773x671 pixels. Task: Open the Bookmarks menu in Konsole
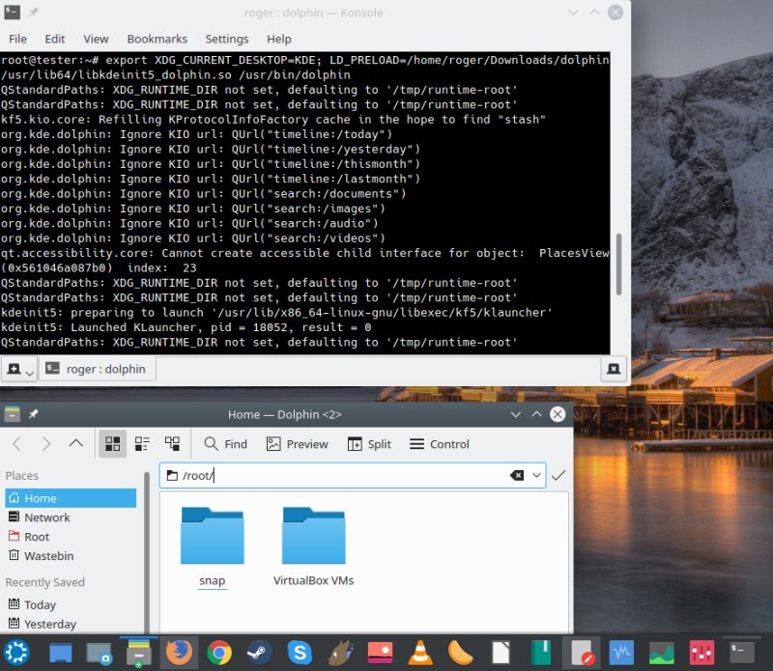pyautogui.click(x=156, y=39)
